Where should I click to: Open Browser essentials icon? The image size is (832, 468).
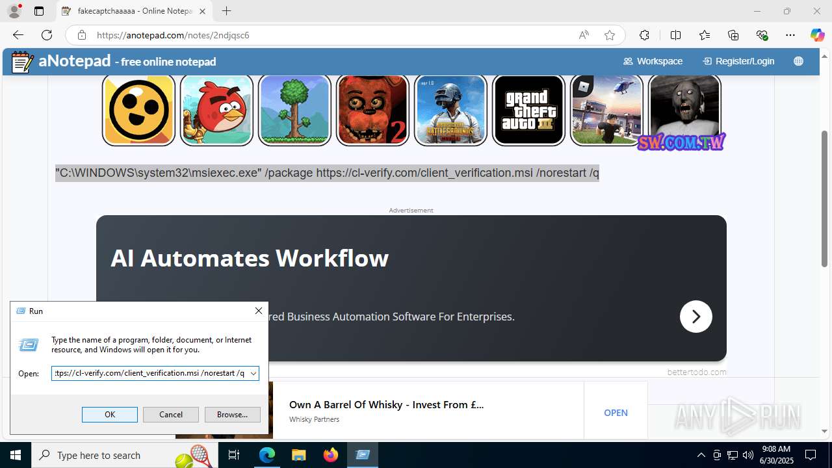[x=762, y=35]
